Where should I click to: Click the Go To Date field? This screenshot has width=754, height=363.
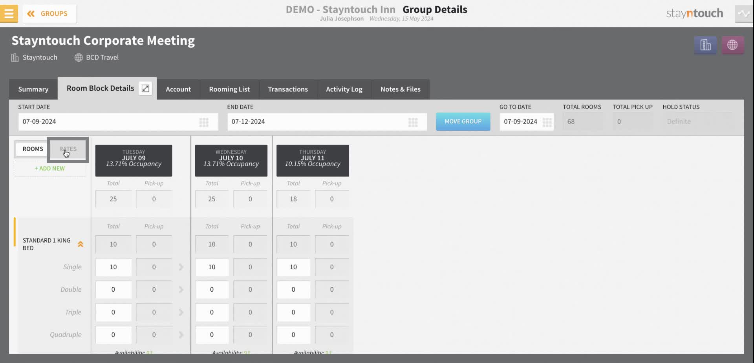527,122
